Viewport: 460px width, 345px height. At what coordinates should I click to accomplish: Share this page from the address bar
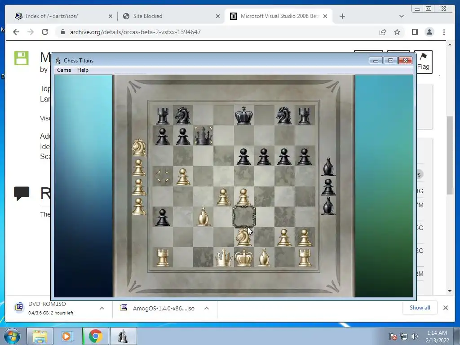383,32
